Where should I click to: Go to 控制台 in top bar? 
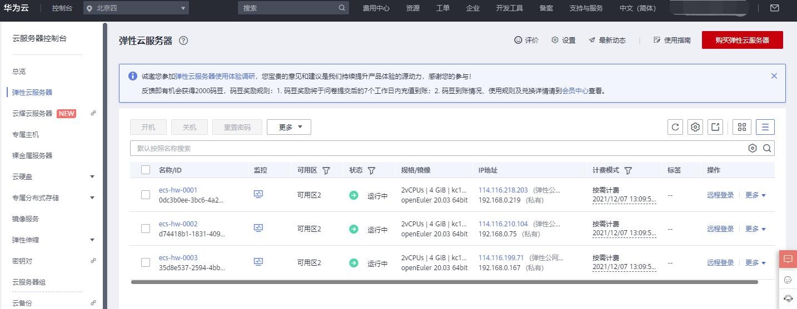62,8
